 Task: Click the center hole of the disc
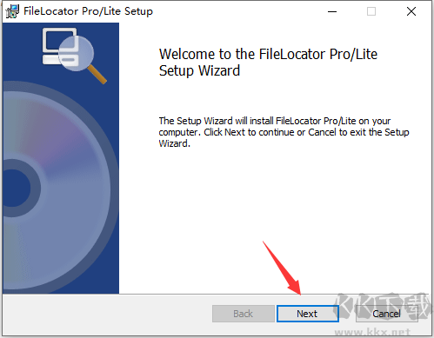[x=16, y=188]
